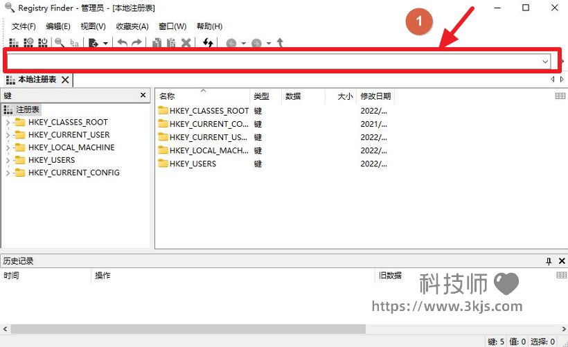
Task: Click the Delete X toolbar icon
Action: coord(186,43)
